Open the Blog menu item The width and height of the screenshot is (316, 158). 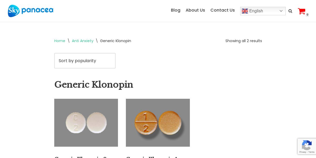(x=176, y=10)
